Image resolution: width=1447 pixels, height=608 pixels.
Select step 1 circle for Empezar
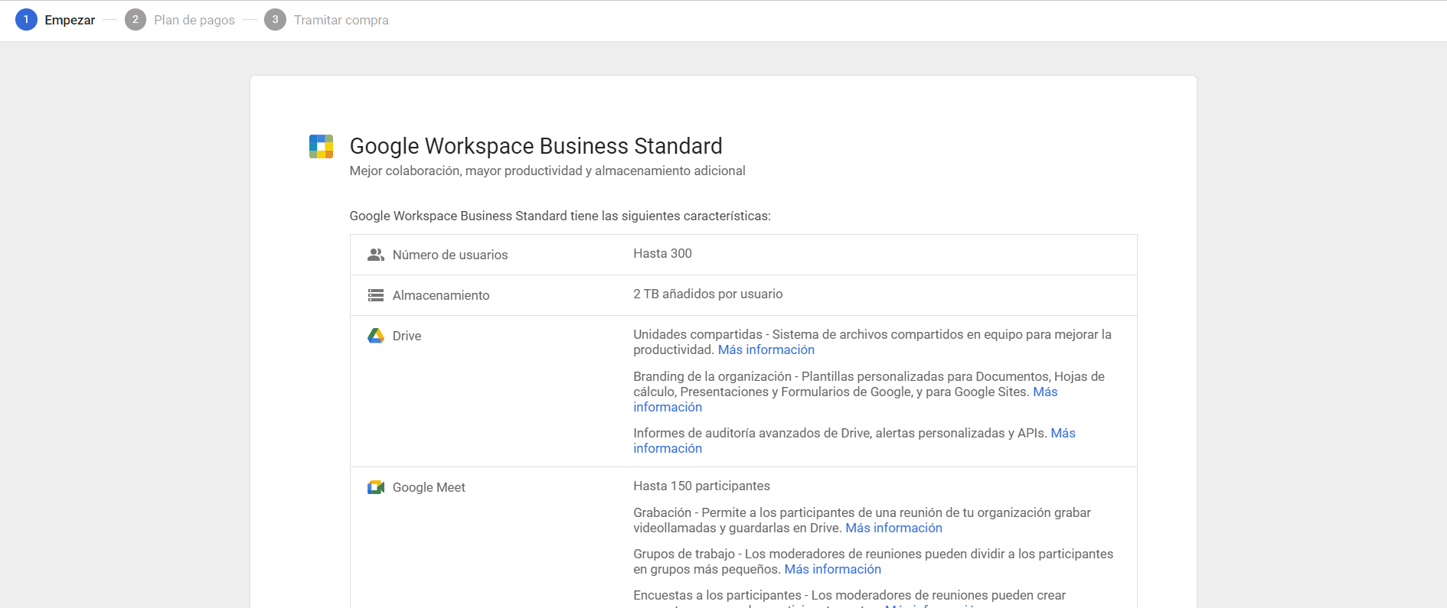click(26, 20)
